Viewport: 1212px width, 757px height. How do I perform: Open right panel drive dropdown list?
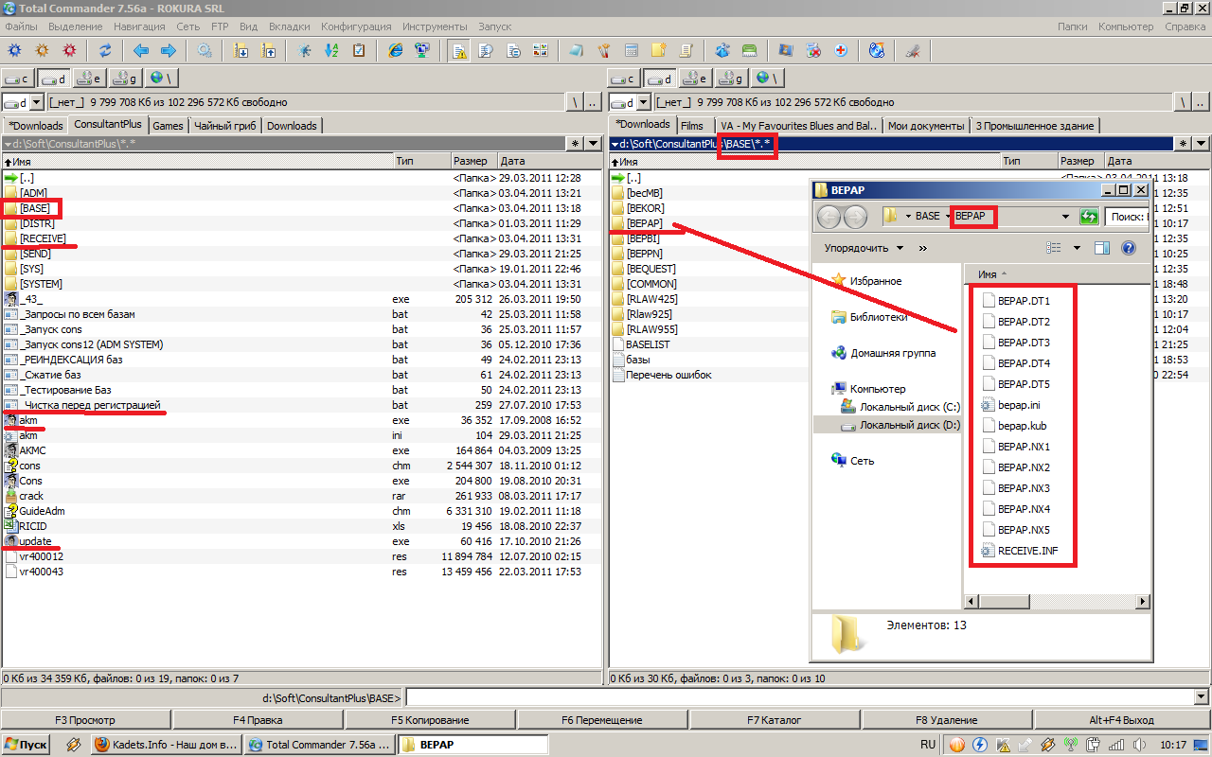[643, 102]
